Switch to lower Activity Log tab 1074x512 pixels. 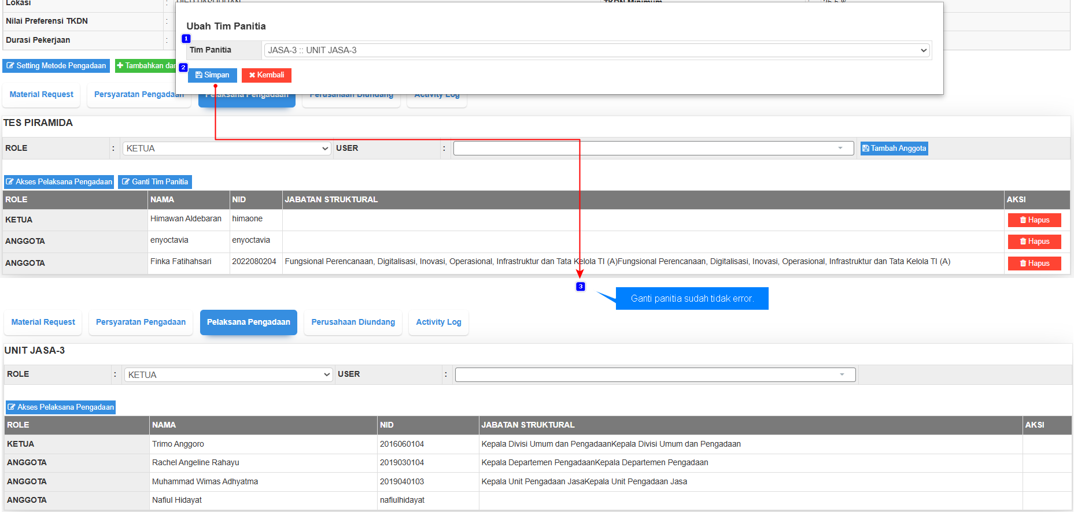coord(438,322)
